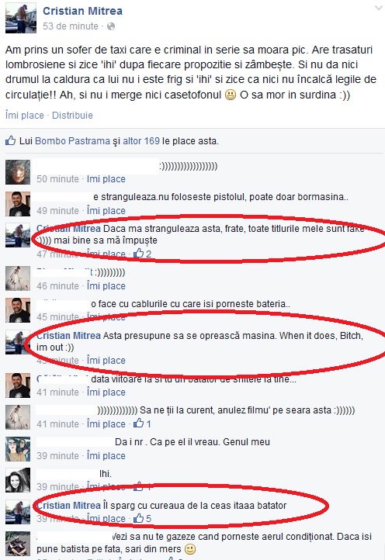The width and height of the screenshot is (385, 560).
Task: Click the thumbs-up count on the 47 minute comment
Action: pos(142,254)
